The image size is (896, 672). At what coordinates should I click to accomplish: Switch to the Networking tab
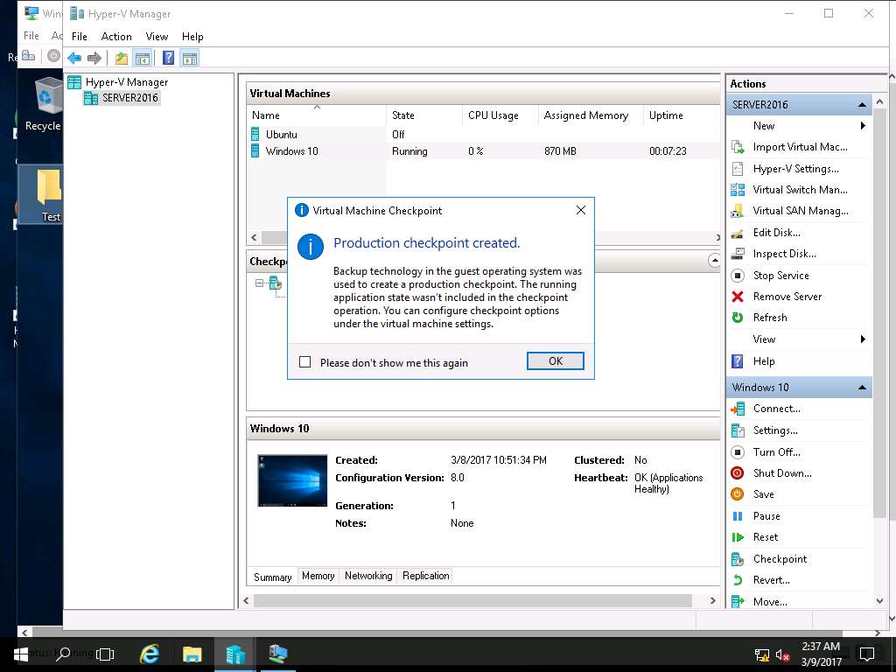click(x=368, y=576)
